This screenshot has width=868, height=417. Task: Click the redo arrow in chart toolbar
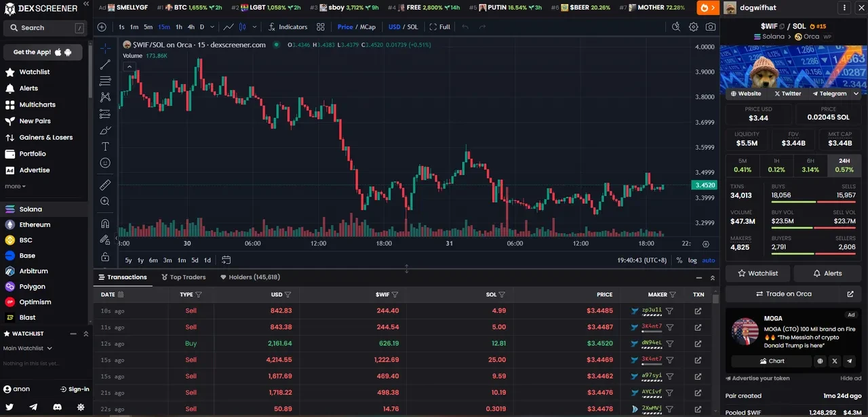click(482, 27)
